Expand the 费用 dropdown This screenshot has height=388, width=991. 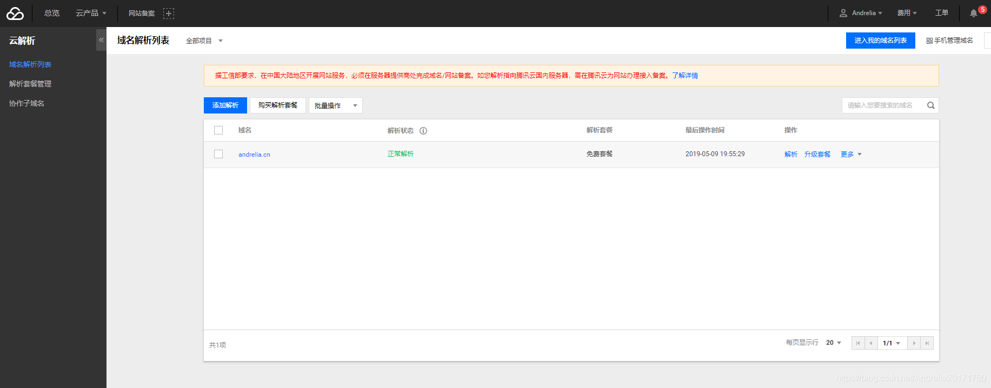point(907,13)
